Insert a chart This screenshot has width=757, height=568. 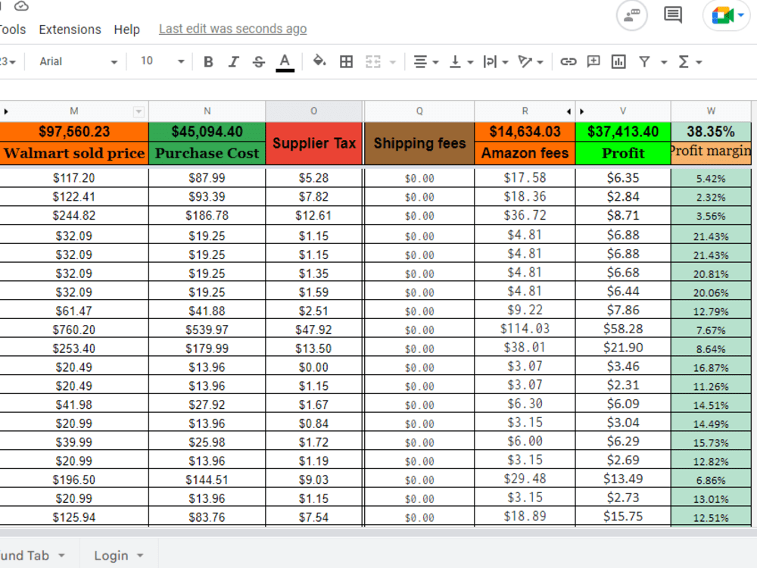tap(618, 62)
